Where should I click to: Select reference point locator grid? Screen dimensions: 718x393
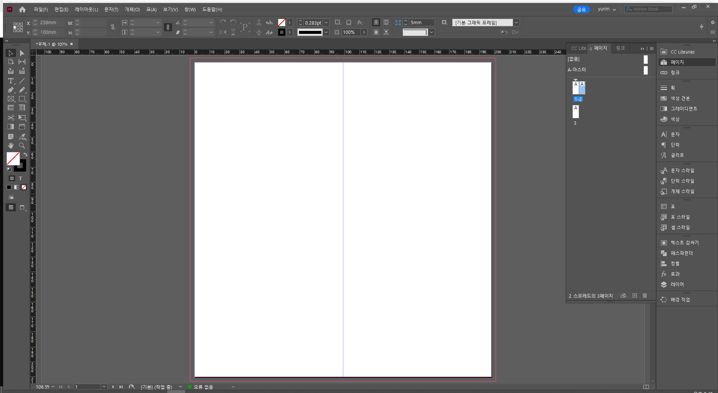[x=18, y=27]
